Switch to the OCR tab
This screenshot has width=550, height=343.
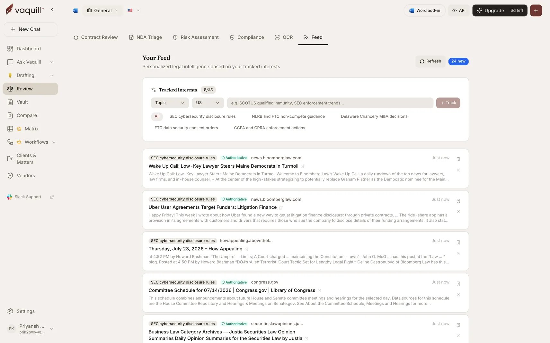click(x=284, y=37)
